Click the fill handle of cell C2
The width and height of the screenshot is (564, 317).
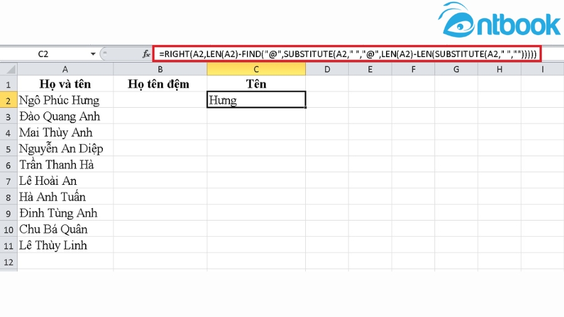coord(305,107)
